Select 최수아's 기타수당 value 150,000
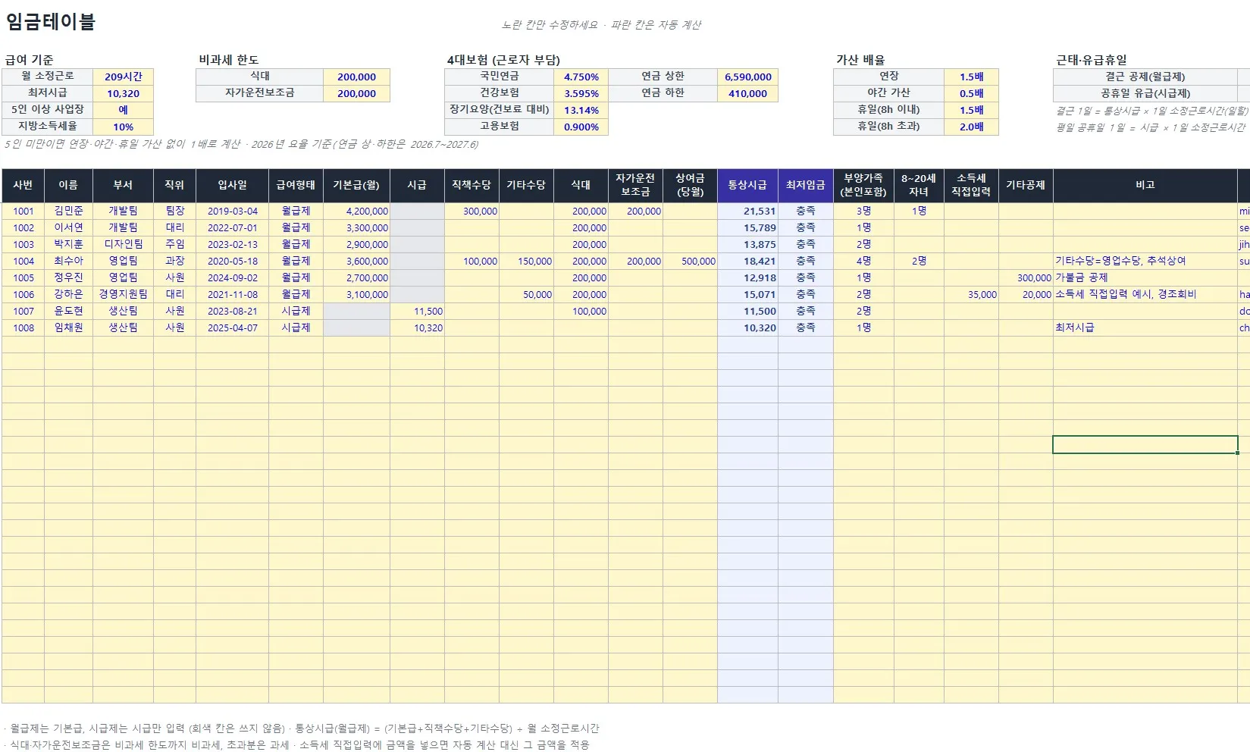 point(526,261)
